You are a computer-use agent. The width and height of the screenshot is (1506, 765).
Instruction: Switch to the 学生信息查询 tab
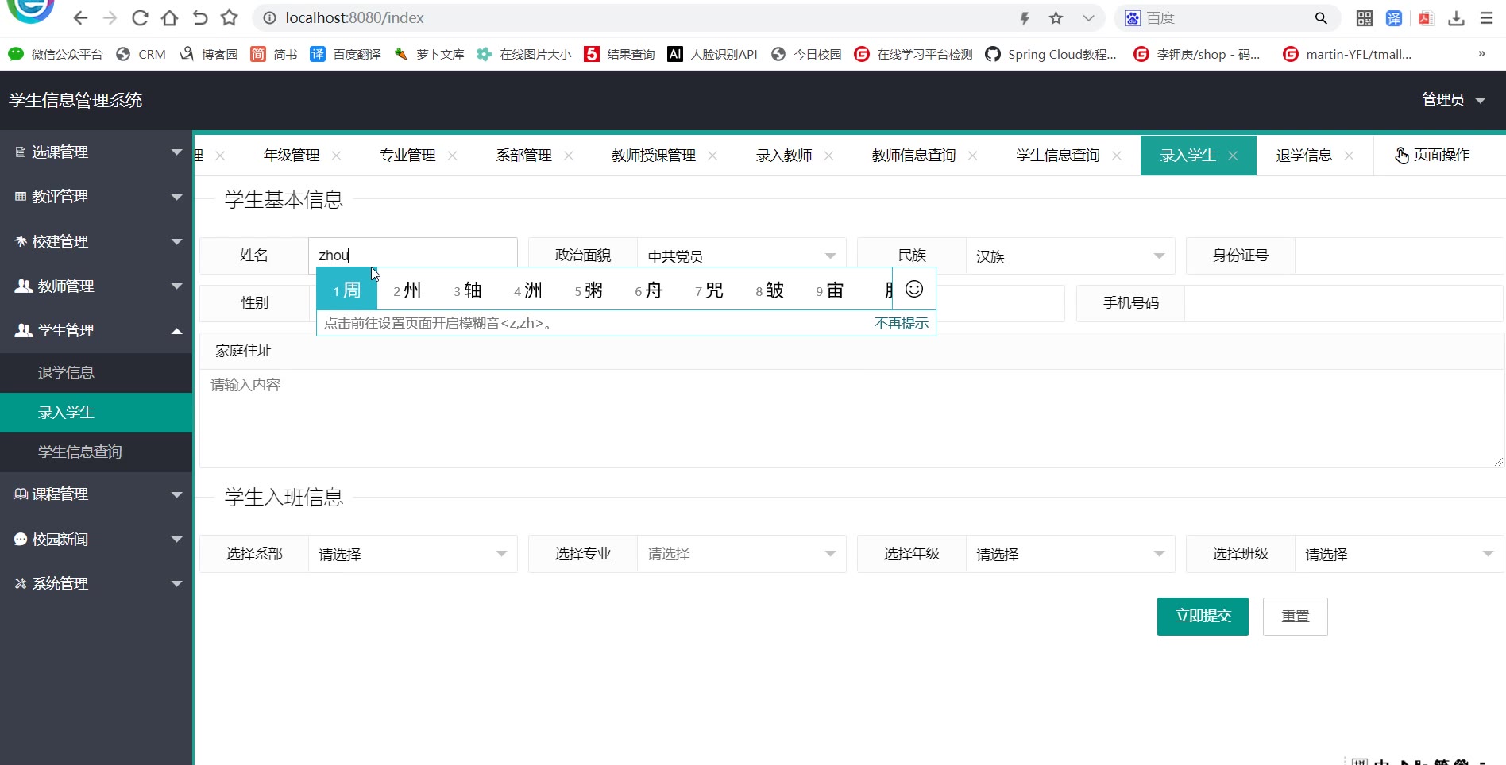tap(1058, 156)
